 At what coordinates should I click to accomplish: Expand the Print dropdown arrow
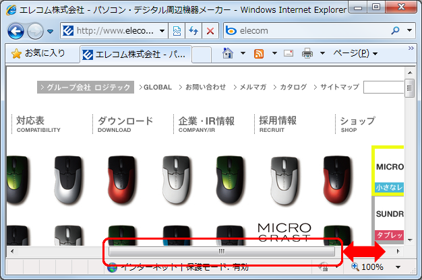point(322,53)
